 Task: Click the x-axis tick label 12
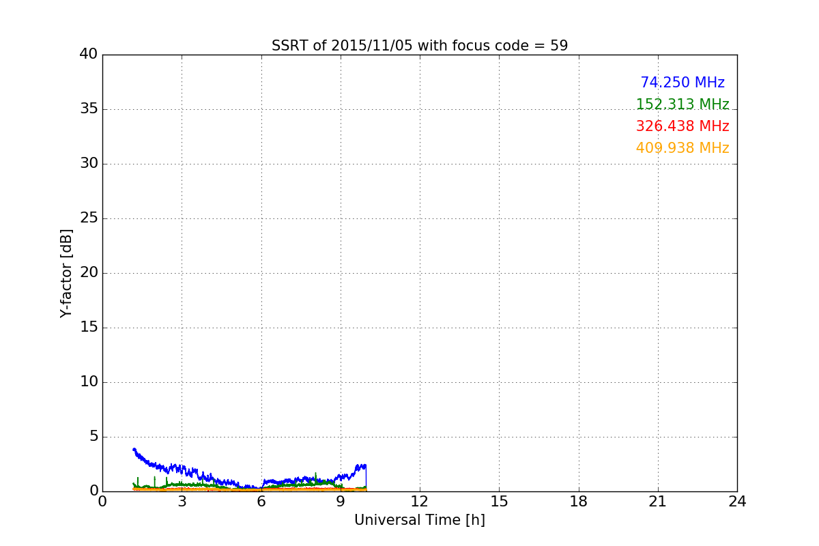420,502
